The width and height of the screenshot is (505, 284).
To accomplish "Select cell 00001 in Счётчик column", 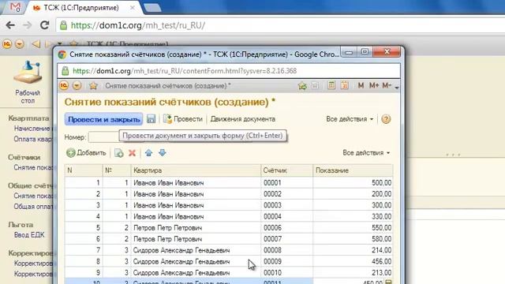I will pos(286,183).
